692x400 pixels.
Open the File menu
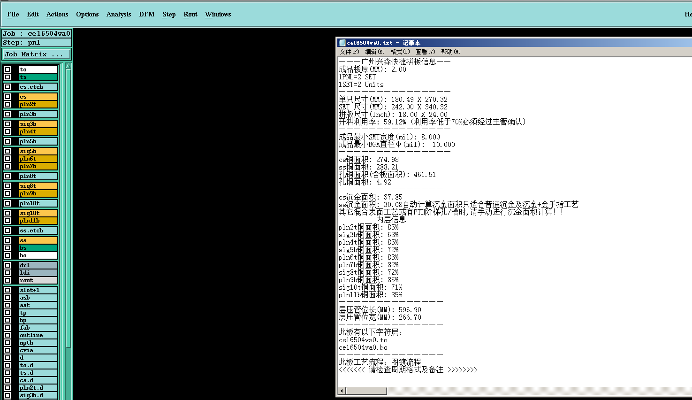tap(13, 15)
